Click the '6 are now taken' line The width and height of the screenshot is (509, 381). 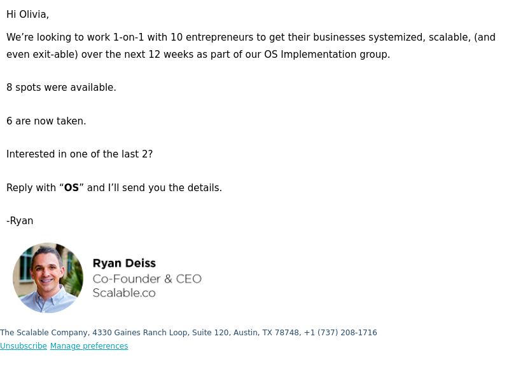tap(46, 121)
